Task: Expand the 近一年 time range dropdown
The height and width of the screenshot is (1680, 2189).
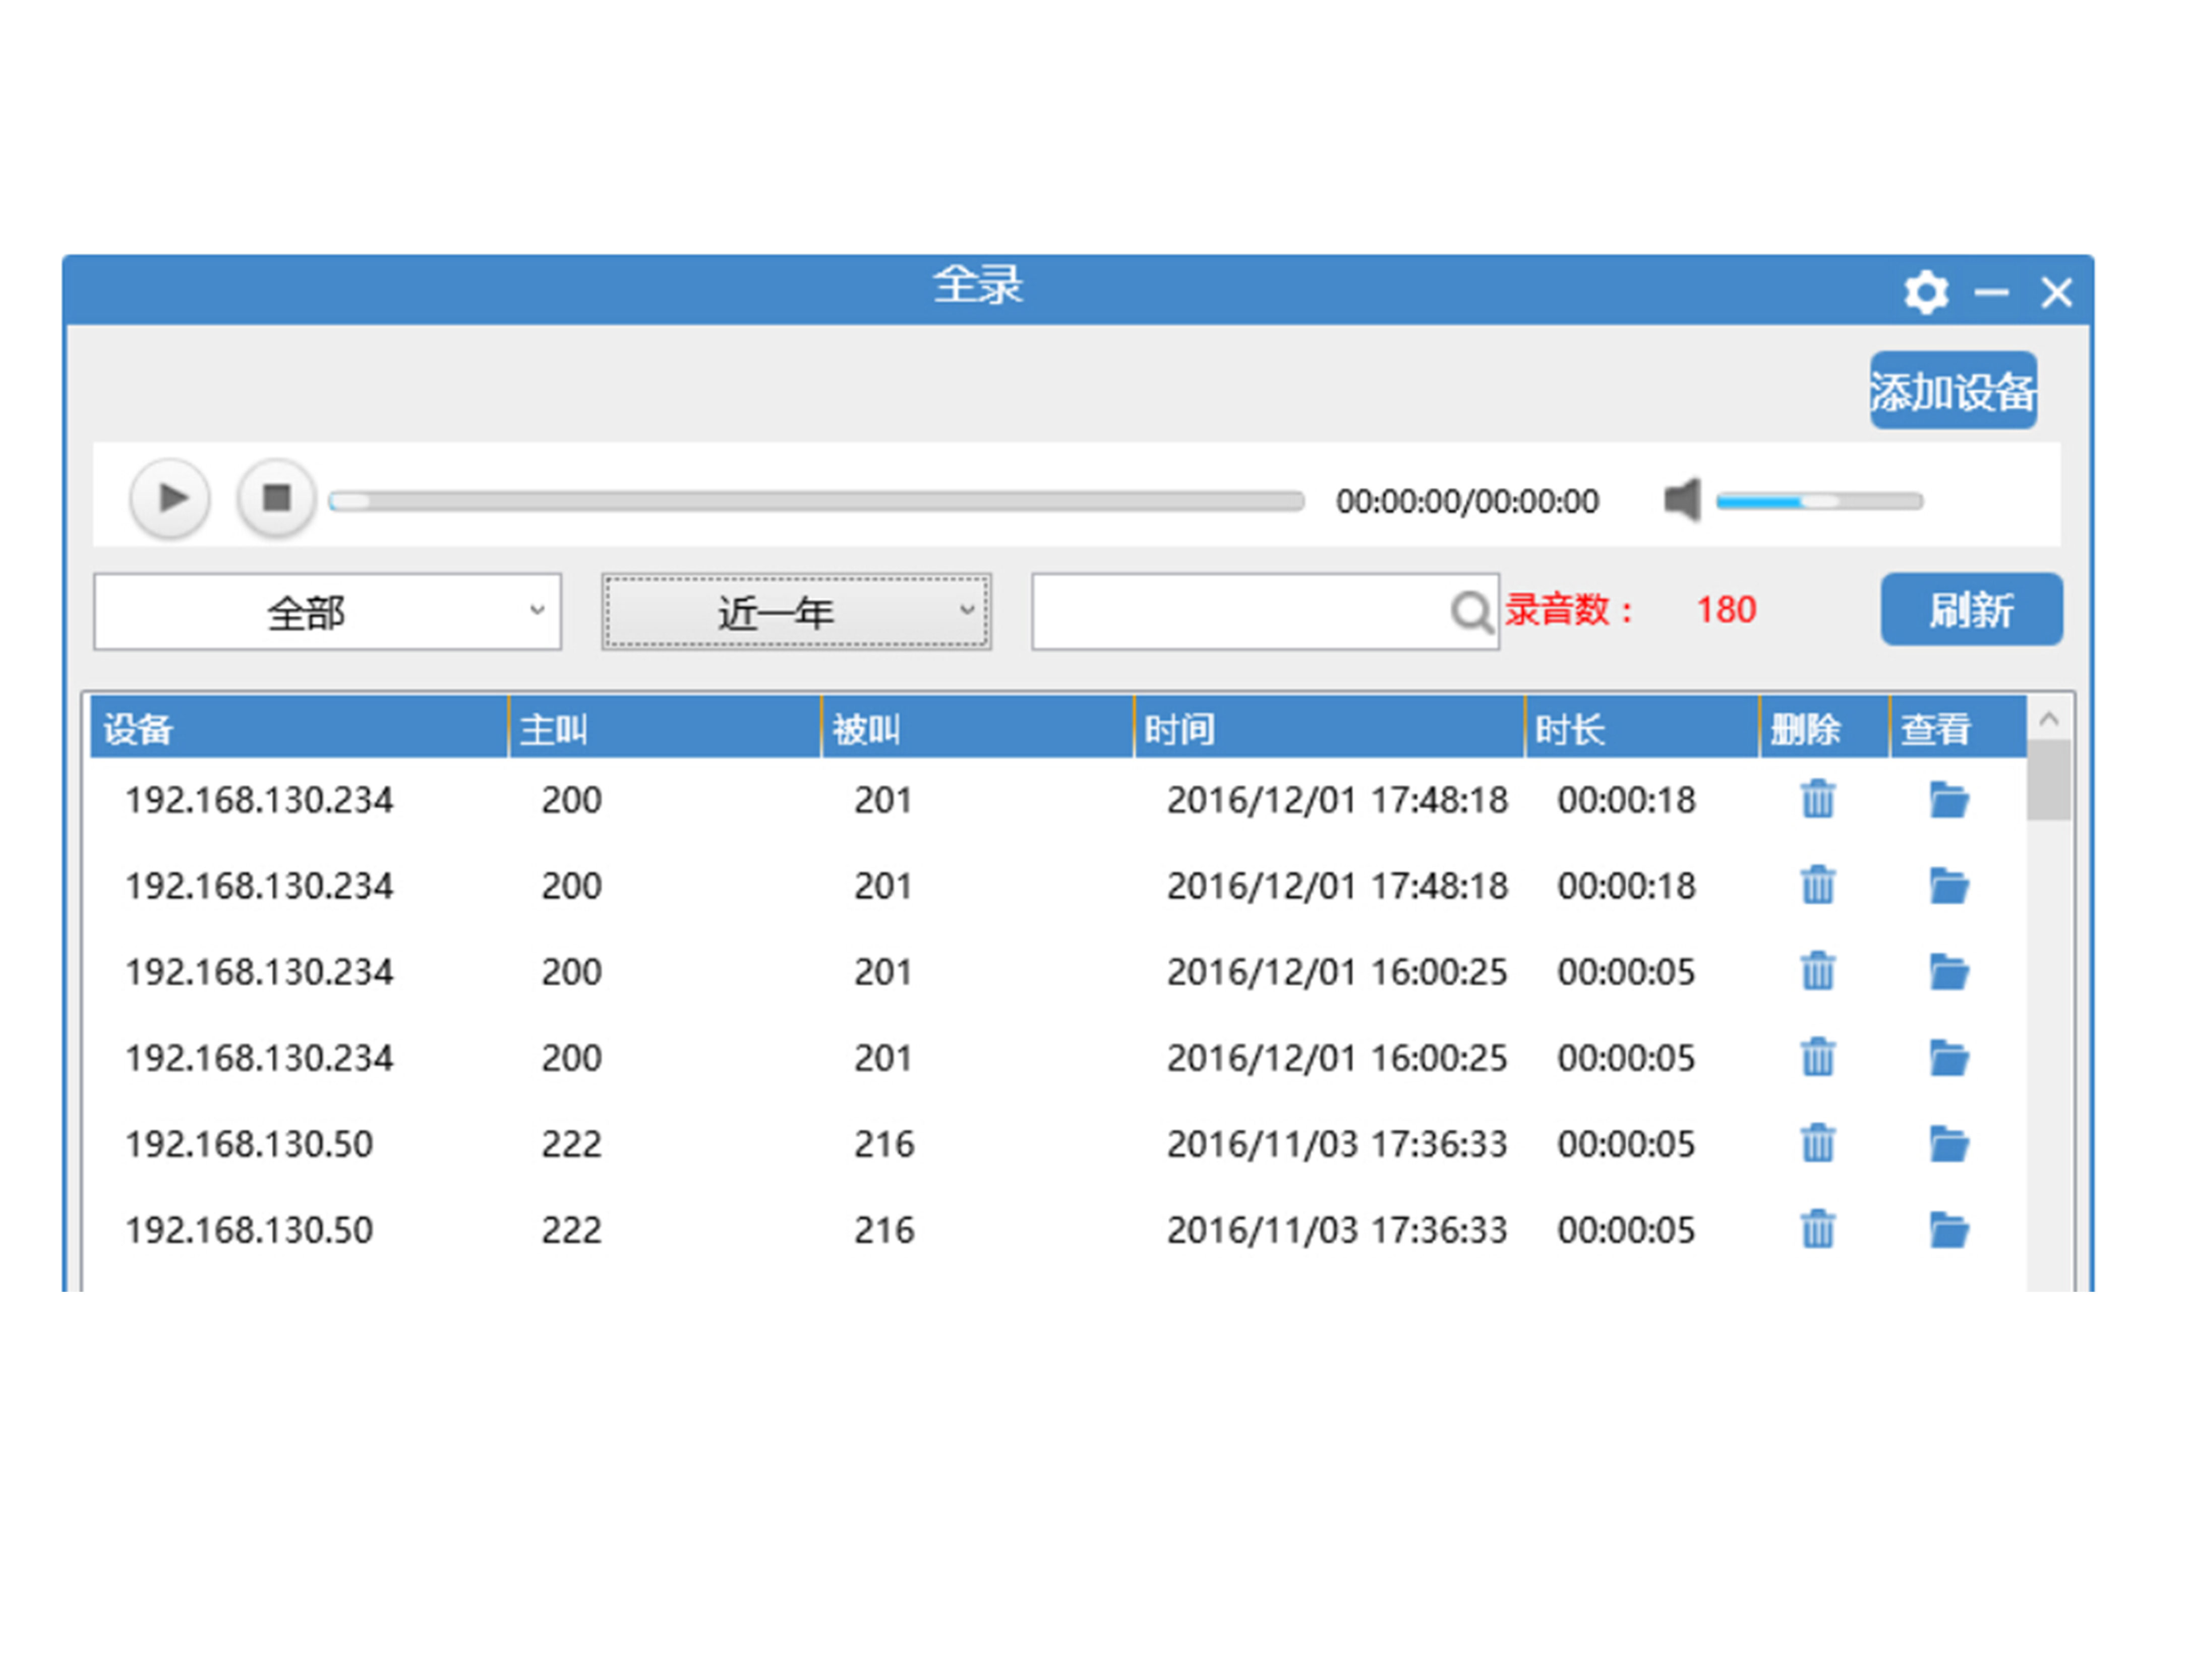Action: (x=796, y=611)
